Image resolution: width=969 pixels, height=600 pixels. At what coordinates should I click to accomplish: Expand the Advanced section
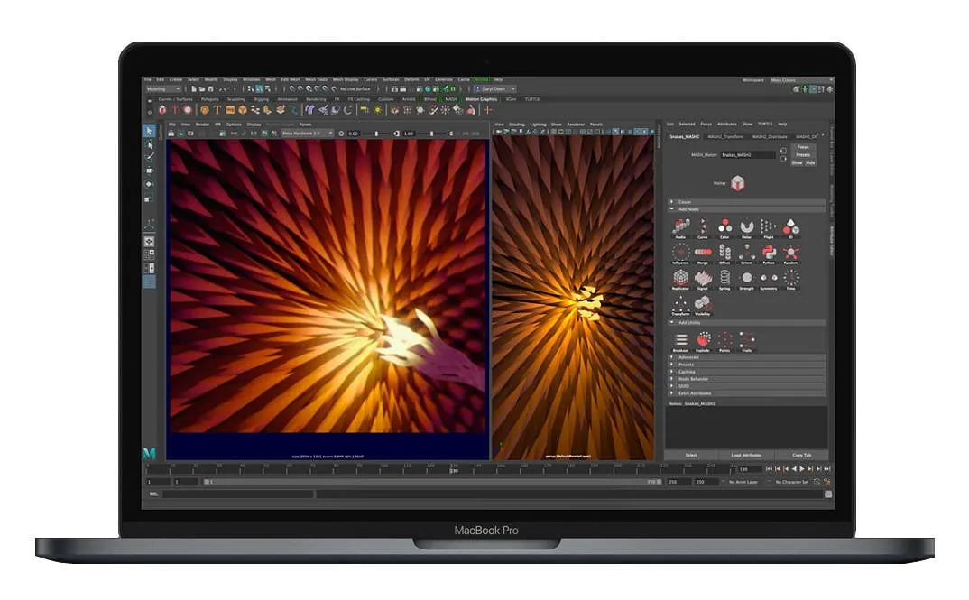(746, 357)
